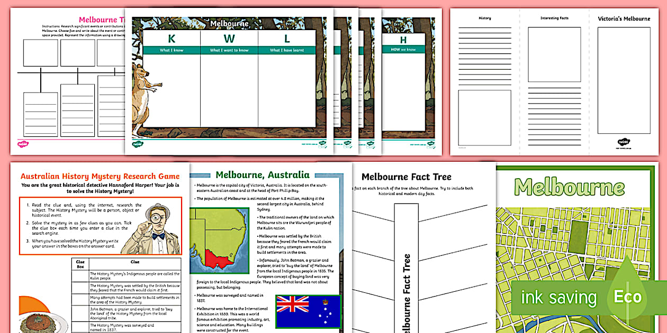667x333 pixels.
Task: Tick the first clue box for Kulin people
Action: click(80, 275)
